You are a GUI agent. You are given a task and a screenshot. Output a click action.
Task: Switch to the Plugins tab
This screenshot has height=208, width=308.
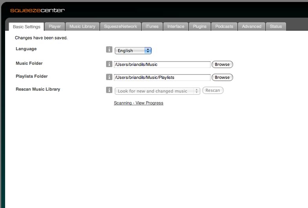(200, 27)
